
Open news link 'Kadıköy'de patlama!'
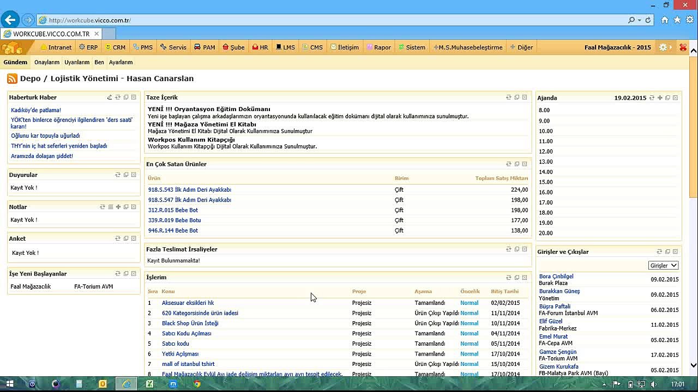36,111
